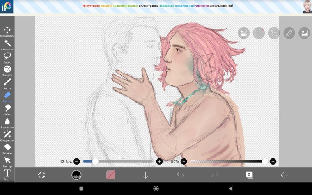312x195 pixels.
Task: Toggle brush and eraser swap button
Action: coord(42,175)
